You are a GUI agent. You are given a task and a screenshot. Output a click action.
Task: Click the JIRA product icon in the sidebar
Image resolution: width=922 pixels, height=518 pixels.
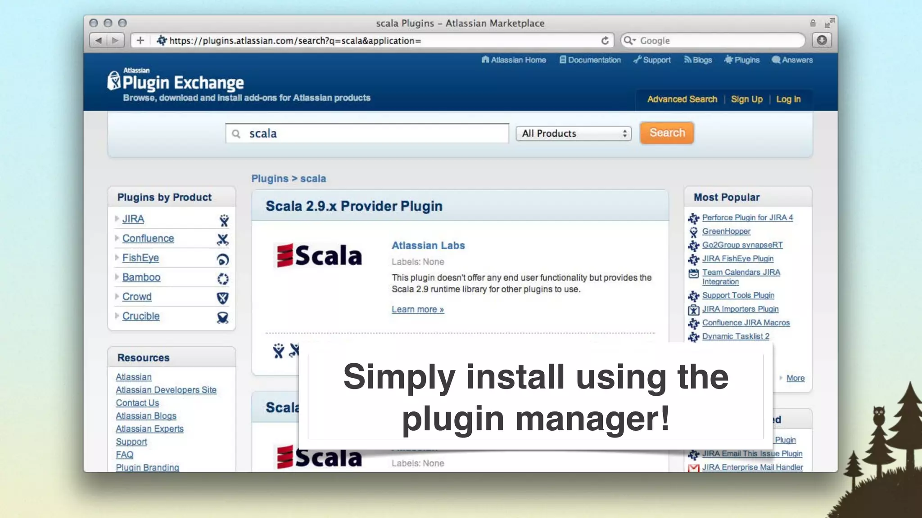(x=223, y=220)
